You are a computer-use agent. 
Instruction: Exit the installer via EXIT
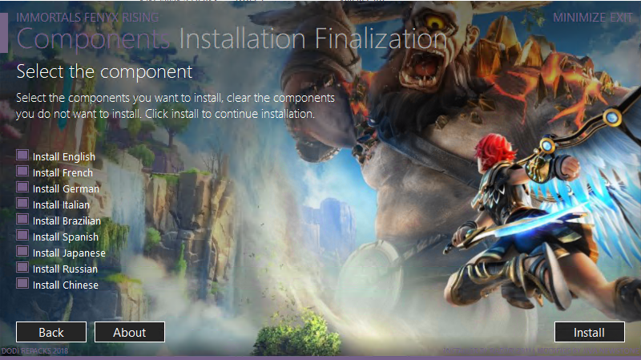[622, 18]
